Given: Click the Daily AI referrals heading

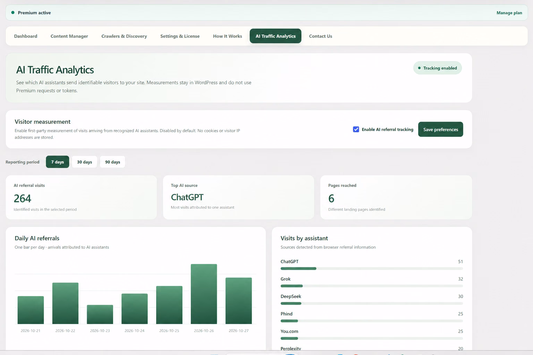Looking at the screenshot, I should pos(37,238).
